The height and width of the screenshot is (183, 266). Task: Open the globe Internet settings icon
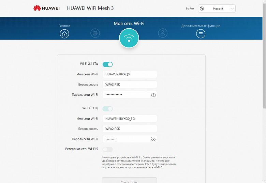coord(95,33)
